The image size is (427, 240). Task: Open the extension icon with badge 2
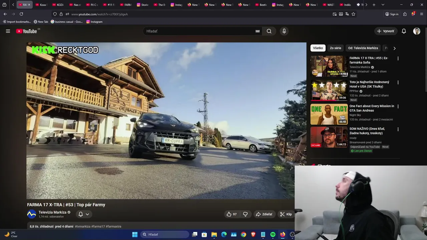(x=413, y=14)
